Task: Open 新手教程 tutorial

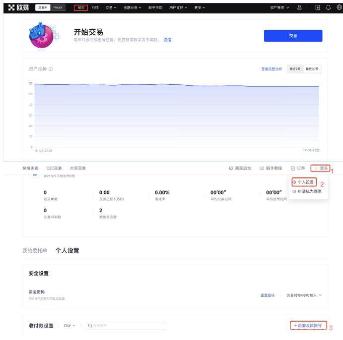Action: [271, 169]
